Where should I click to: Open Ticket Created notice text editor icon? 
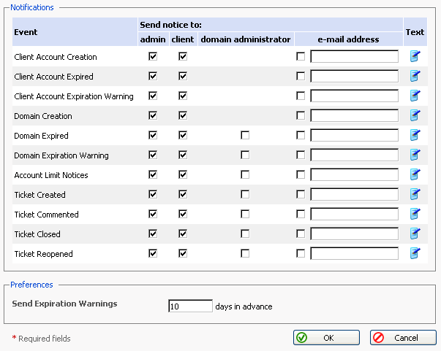[x=415, y=194]
